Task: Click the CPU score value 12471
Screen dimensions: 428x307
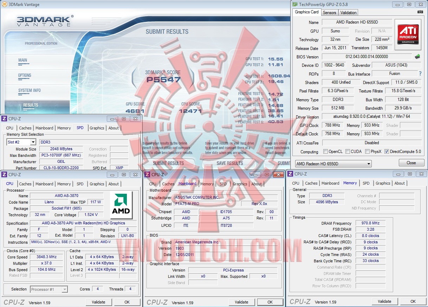Action: pos(190,111)
